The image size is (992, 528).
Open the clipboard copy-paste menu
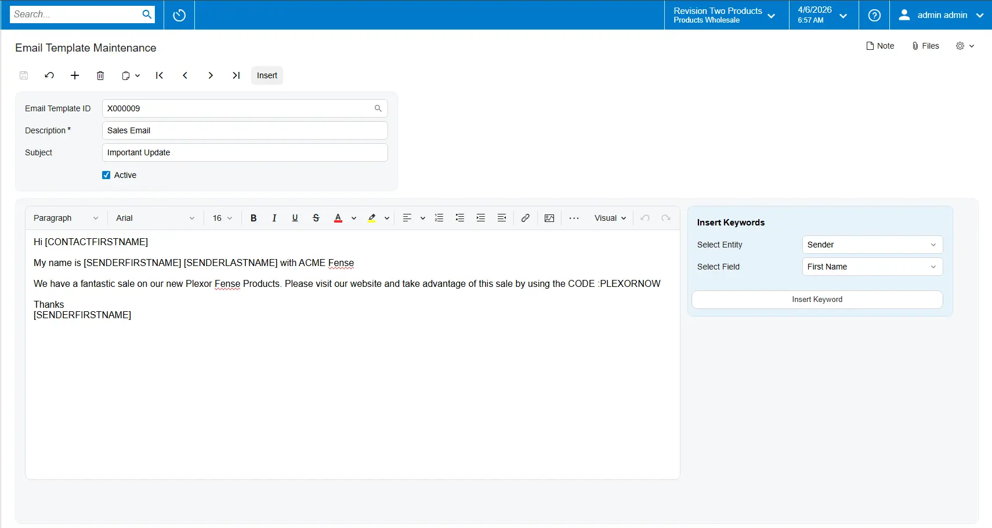point(131,75)
